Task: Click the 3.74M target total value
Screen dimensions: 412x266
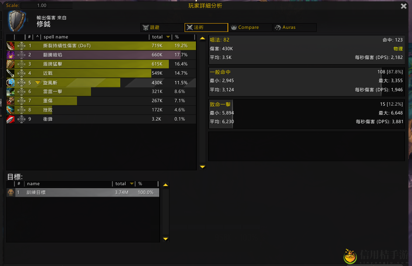Action: point(122,192)
